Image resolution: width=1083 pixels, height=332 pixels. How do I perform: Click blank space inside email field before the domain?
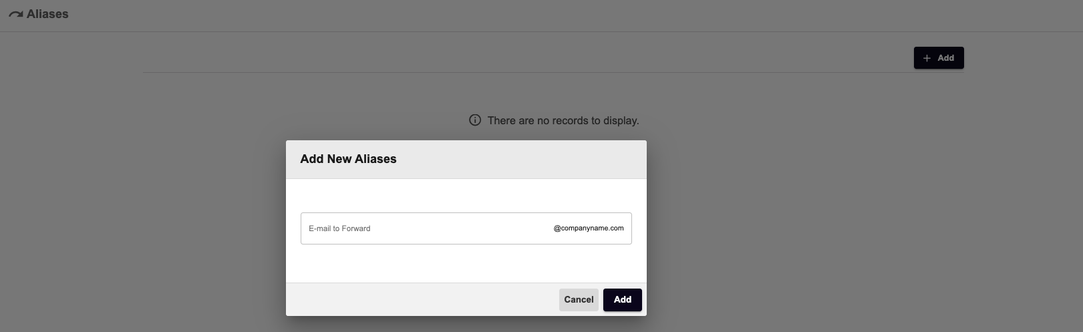tap(461, 228)
